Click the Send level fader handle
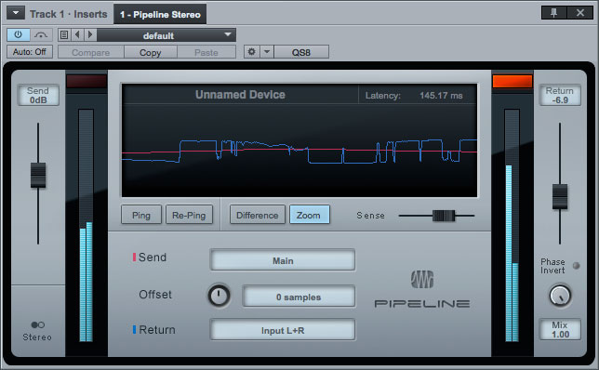The image size is (599, 370). 38,176
